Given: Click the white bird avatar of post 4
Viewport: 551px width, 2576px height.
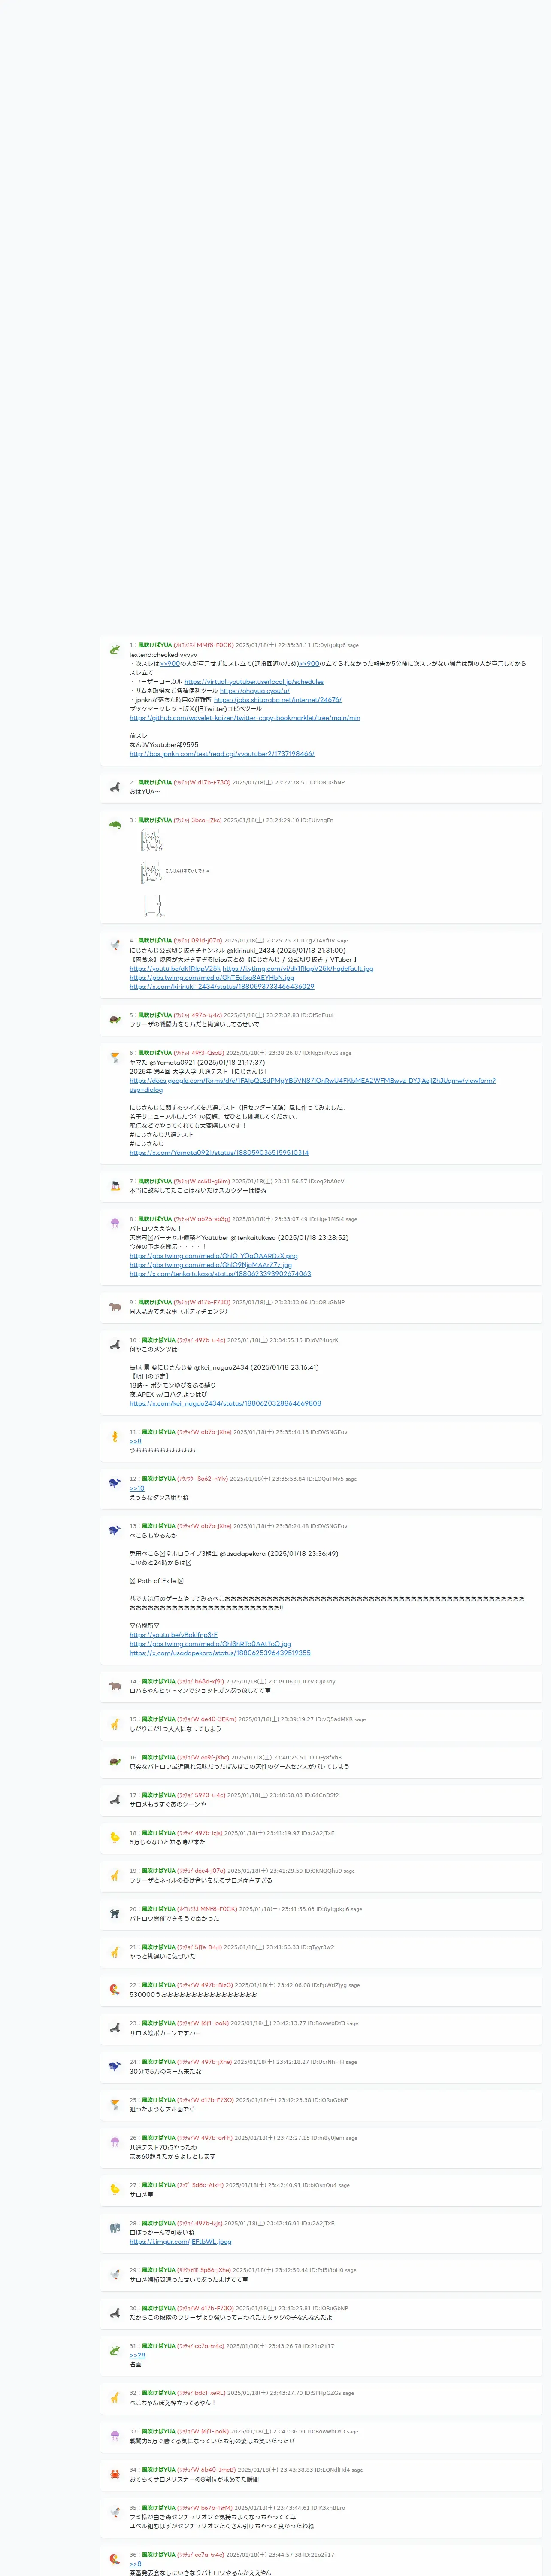Looking at the screenshot, I should (x=115, y=945).
